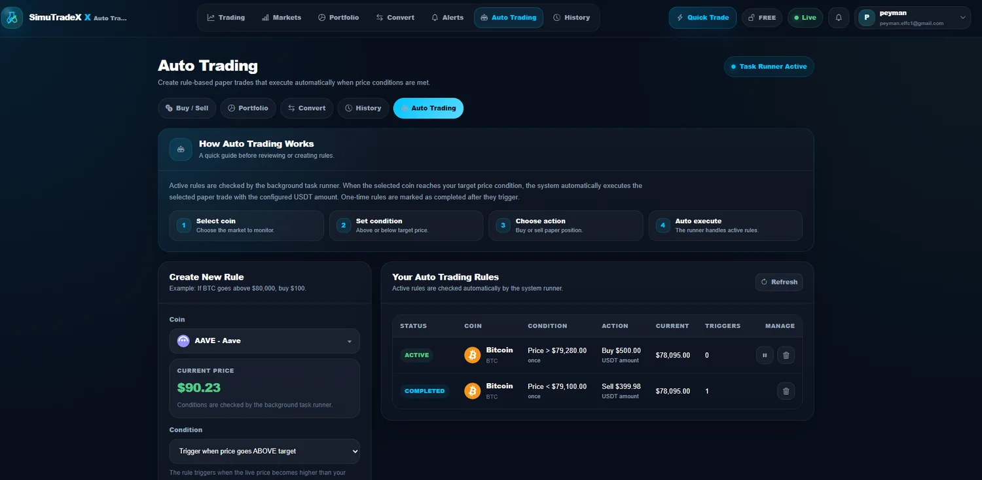Viewport: 982px width, 480px height.
Task: Click Price < $79,100.00 condition cell
Action: 557,391
